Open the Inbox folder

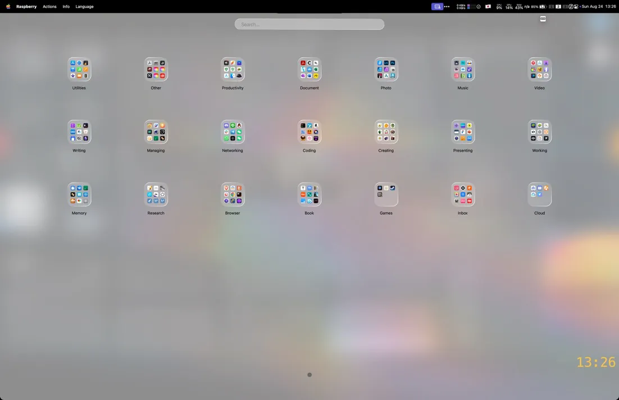click(463, 194)
